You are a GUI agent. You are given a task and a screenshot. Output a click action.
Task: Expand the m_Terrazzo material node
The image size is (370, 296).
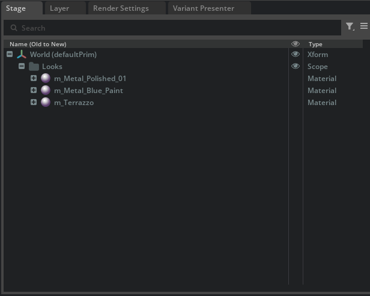[34, 103]
